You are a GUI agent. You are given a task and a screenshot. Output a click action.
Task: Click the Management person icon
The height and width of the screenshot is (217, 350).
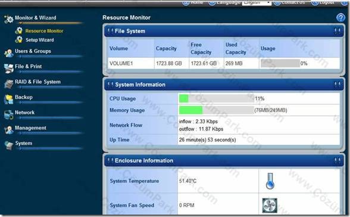point(9,129)
